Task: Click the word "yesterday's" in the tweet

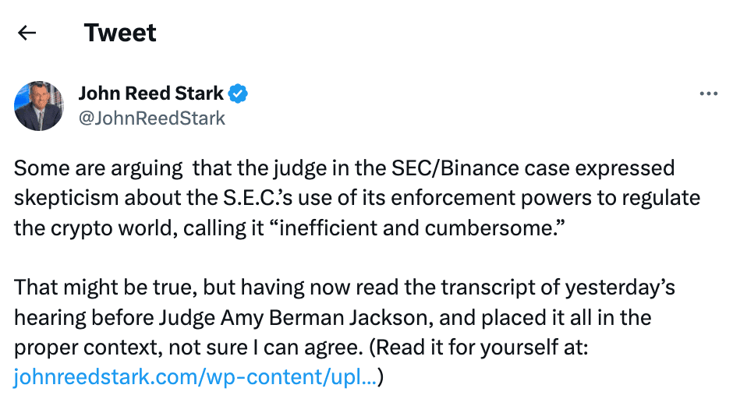Action: (621, 288)
